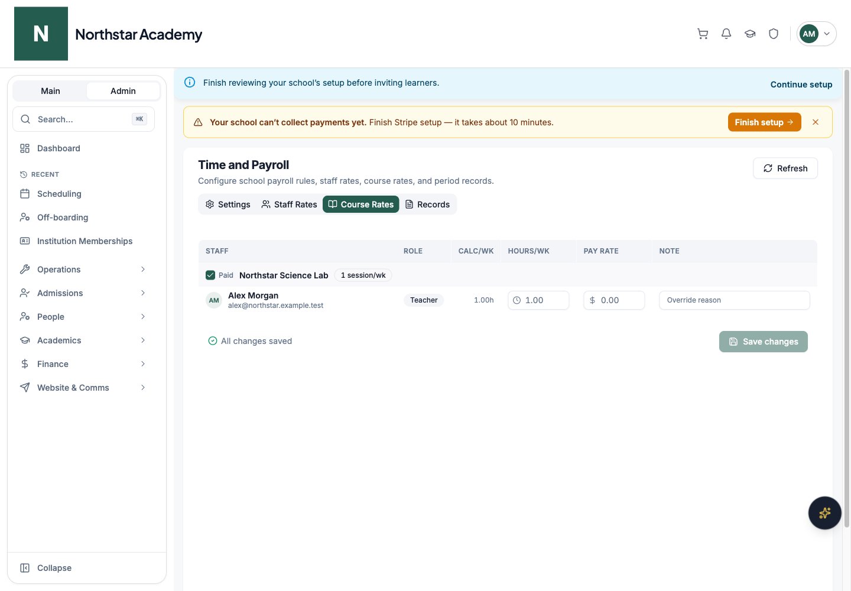The image size is (851, 591).
Task: Open the Staff Rates tab
Action: click(x=290, y=204)
